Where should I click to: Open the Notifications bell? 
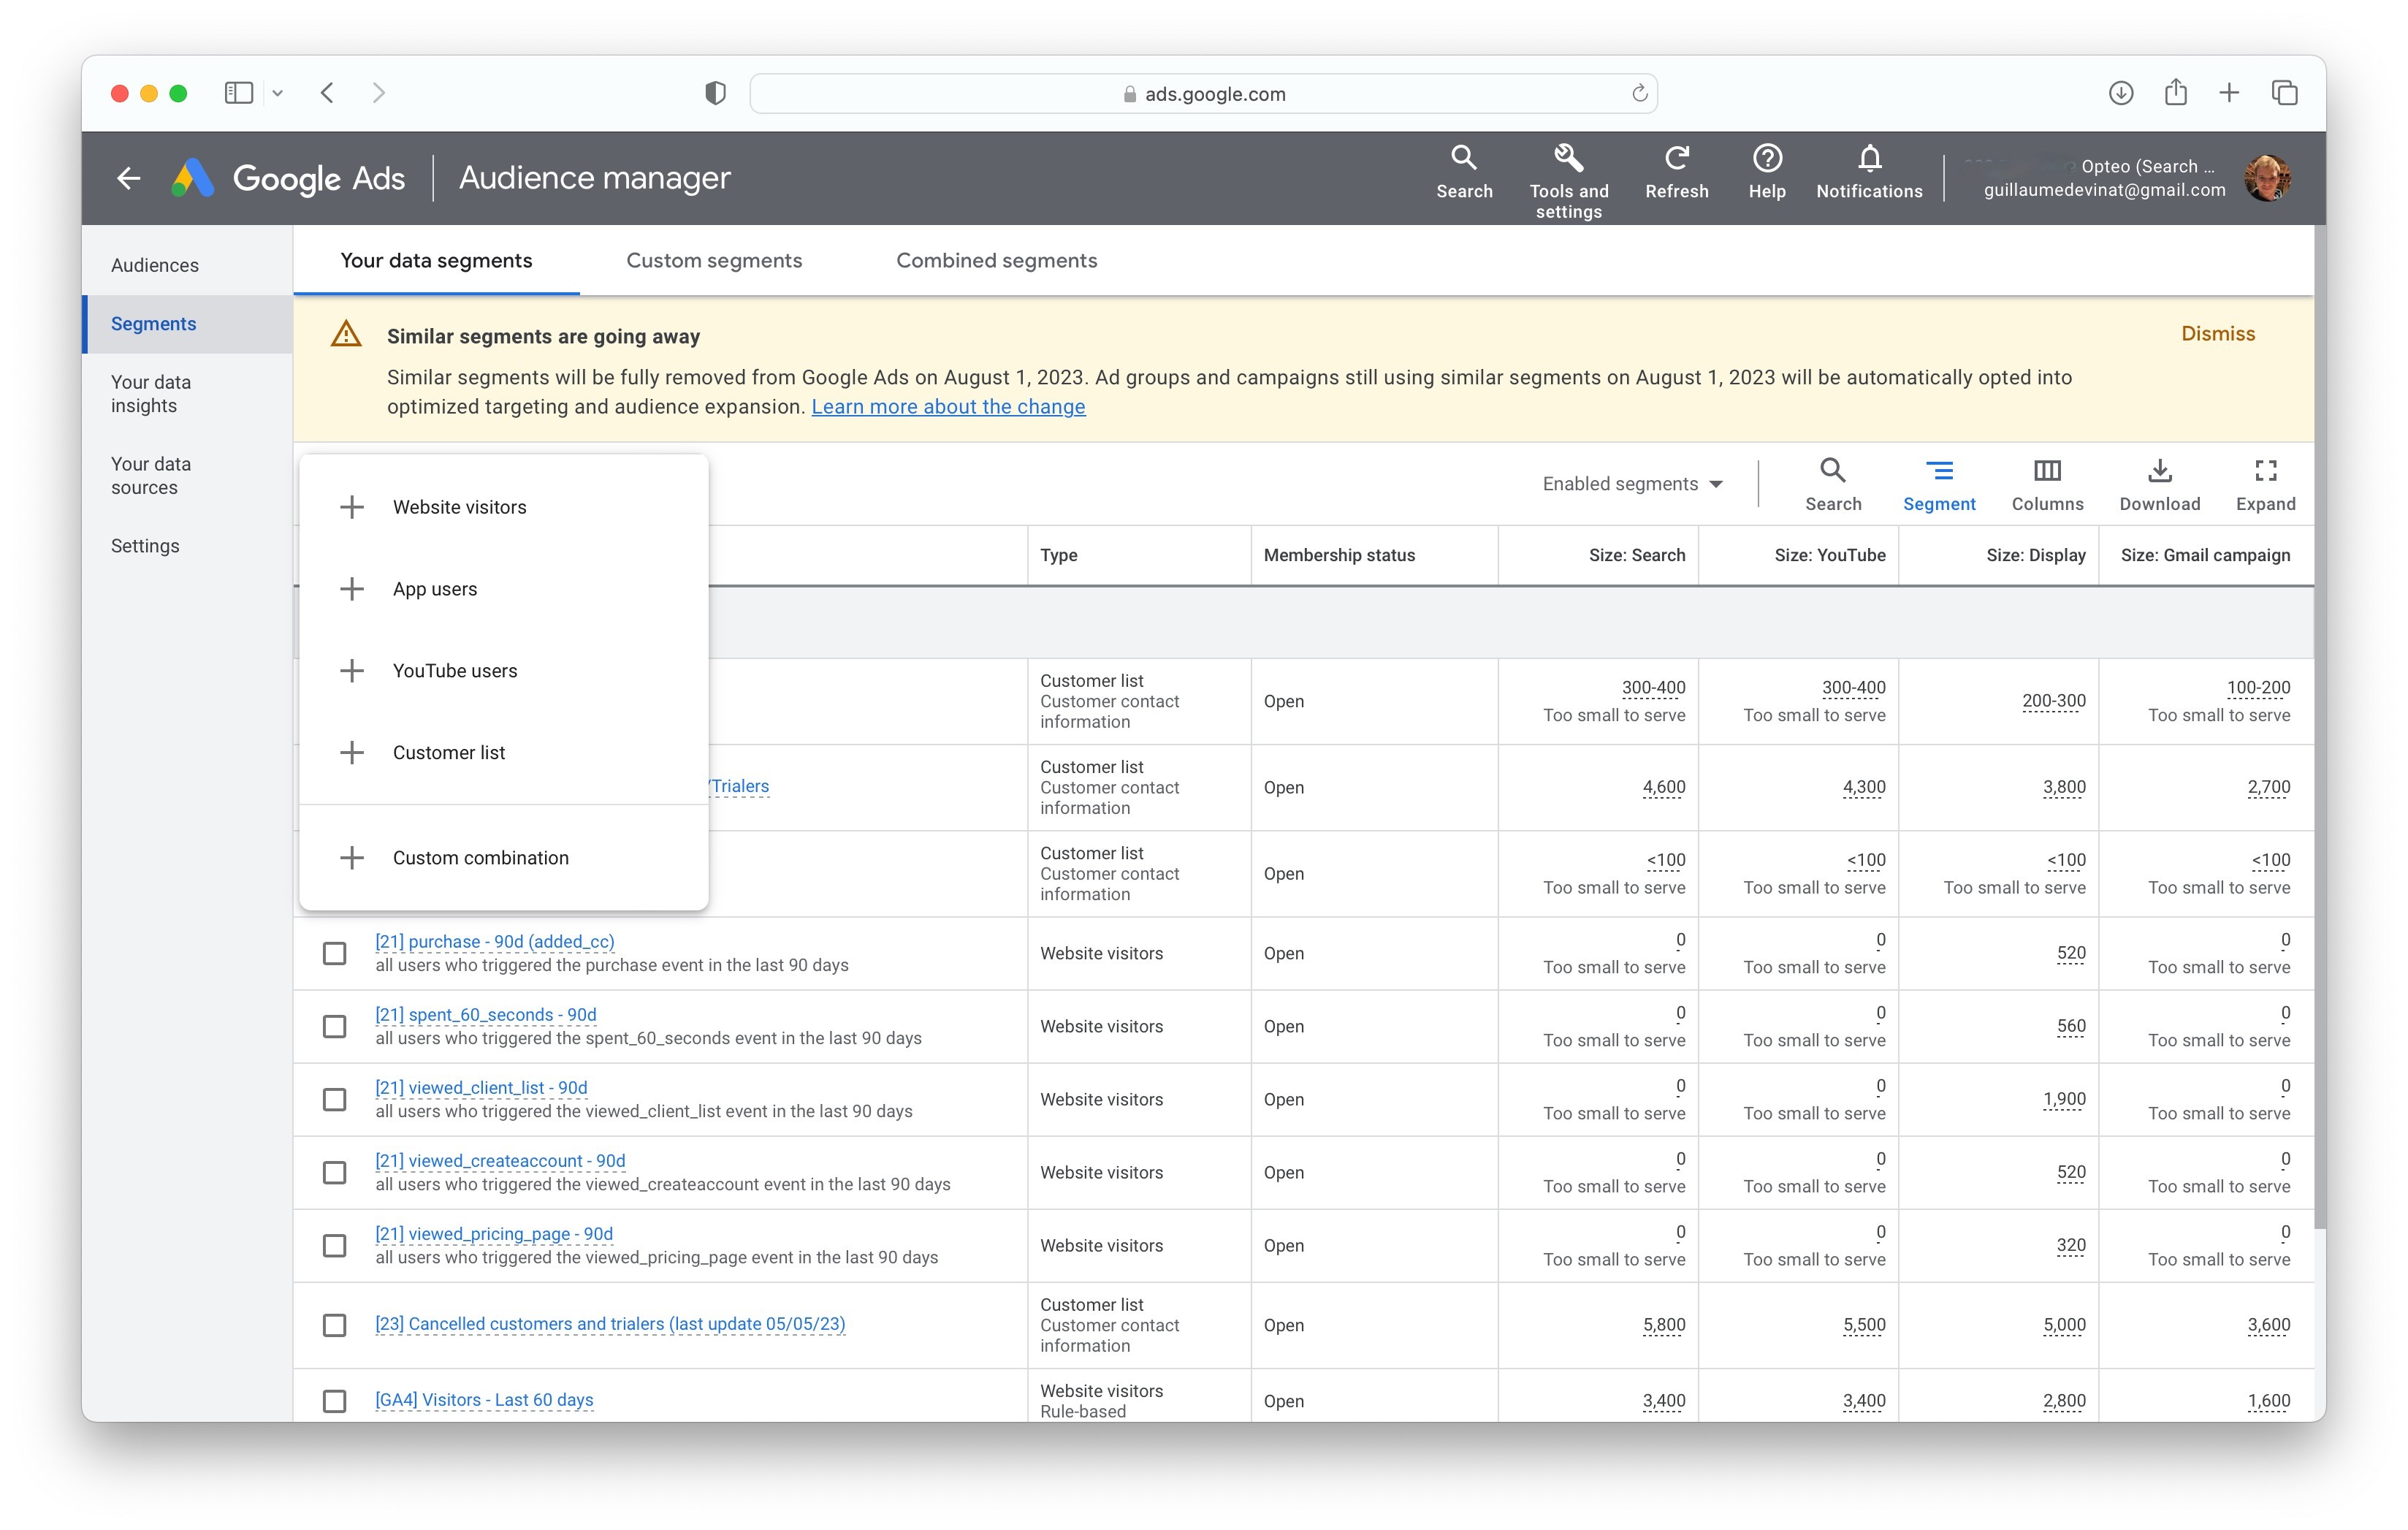[1868, 159]
